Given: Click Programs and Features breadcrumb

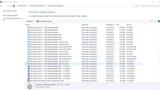Looking at the screenshot, I should [55, 6].
